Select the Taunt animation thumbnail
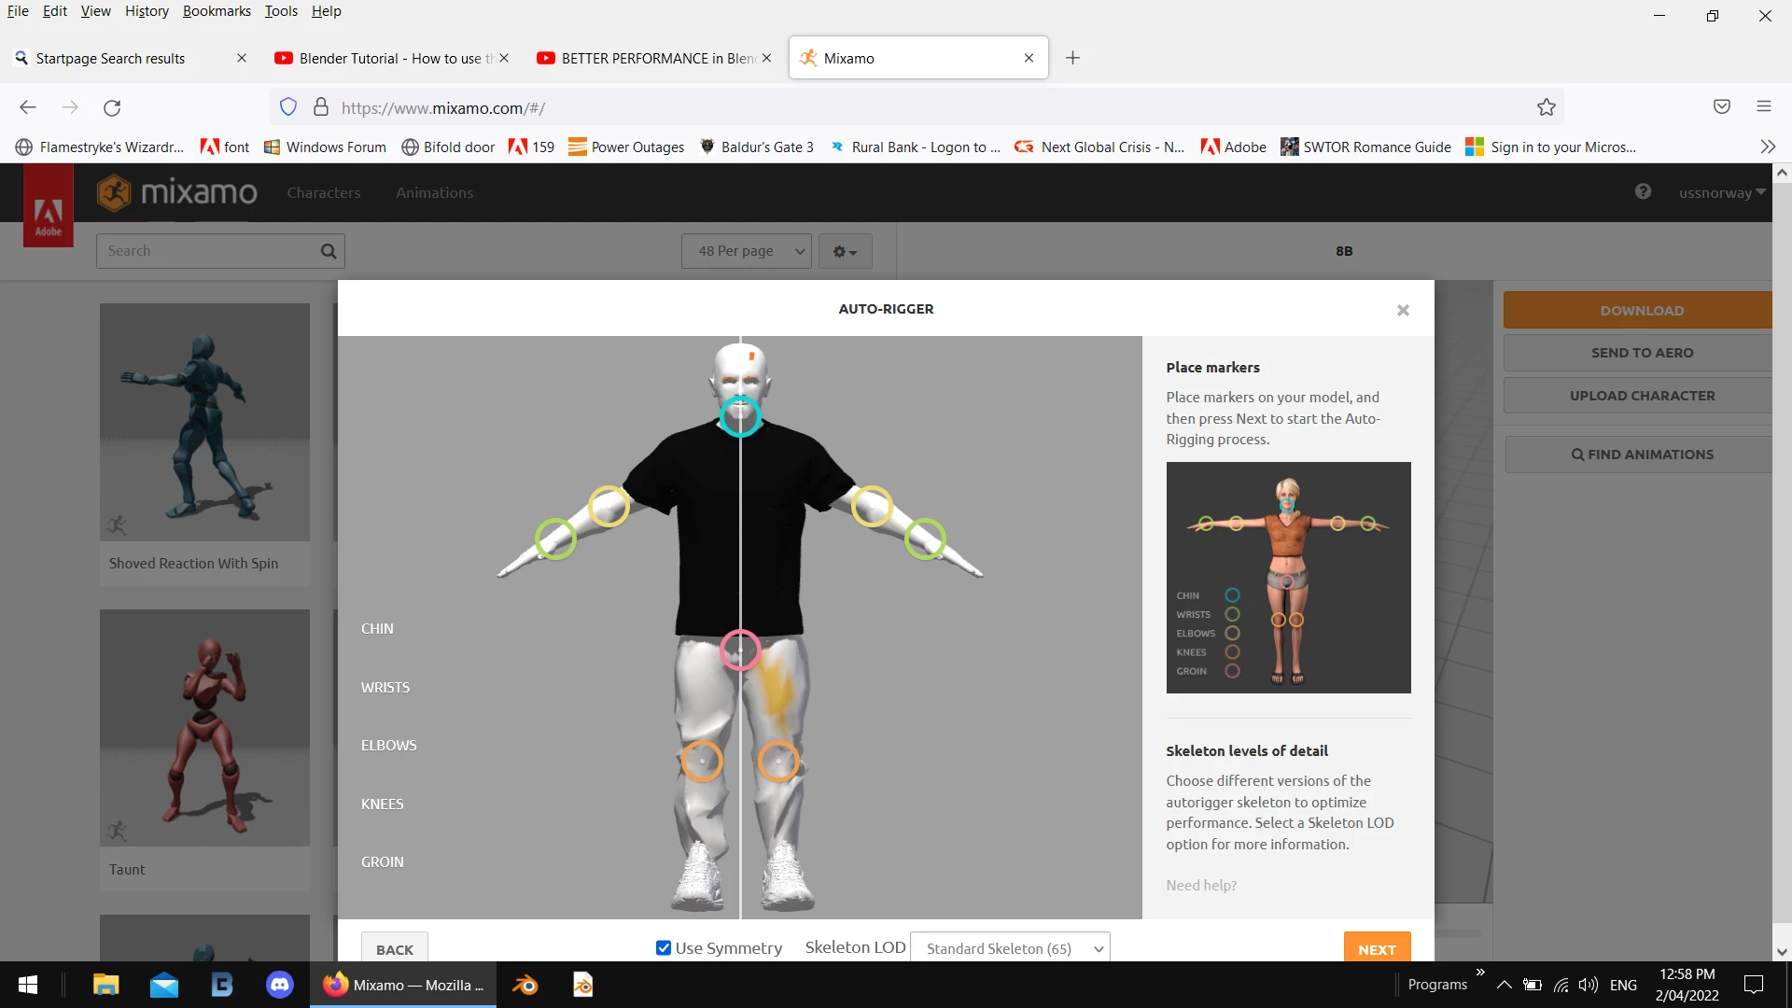The image size is (1792, 1008). pyautogui.click(x=204, y=728)
